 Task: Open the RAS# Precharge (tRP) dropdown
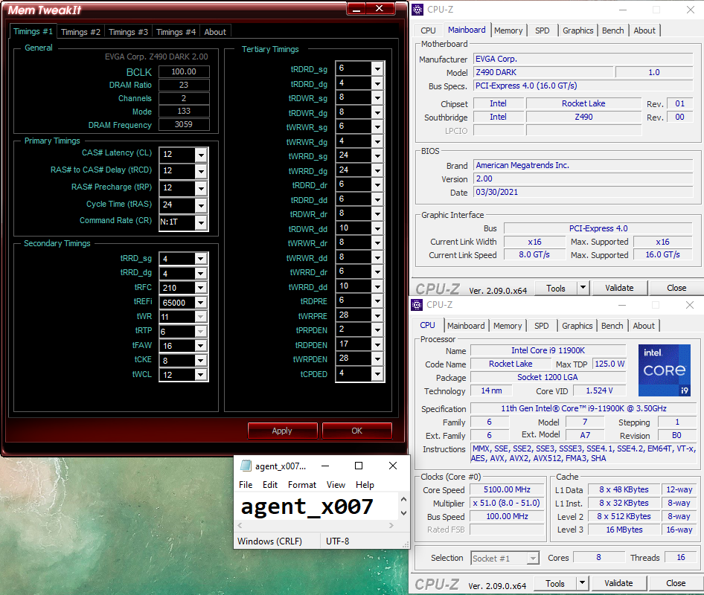tap(201, 188)
